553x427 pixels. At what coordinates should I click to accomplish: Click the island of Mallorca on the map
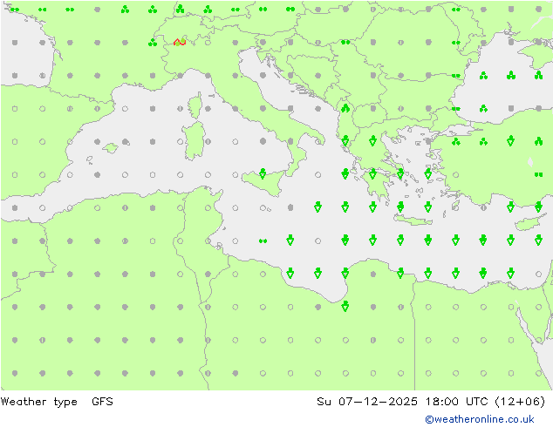[111, 148]
